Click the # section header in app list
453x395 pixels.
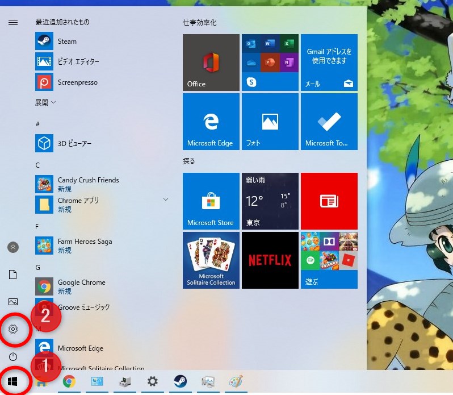pyautogui.click(x=37, y=124)
